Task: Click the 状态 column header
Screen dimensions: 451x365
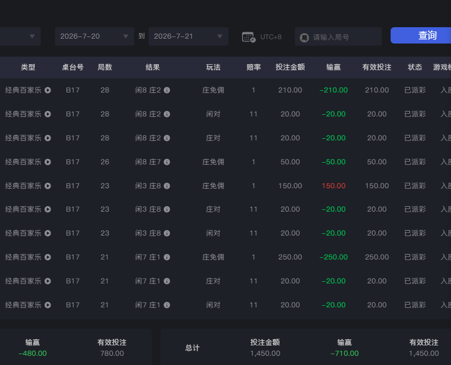Action: click(x=415, y=67)
